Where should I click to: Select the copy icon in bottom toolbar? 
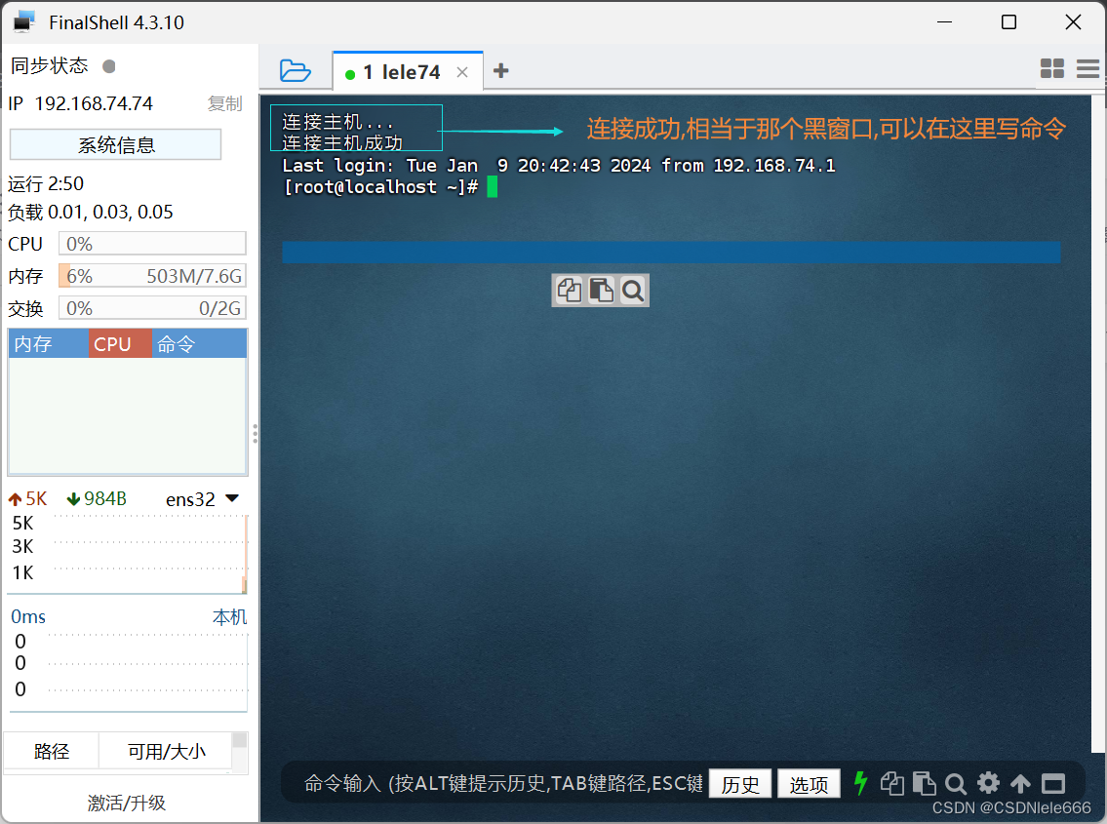[891, 783]
